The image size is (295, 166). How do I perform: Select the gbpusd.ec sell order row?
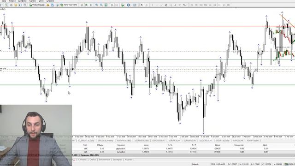[x=183, y=148]
